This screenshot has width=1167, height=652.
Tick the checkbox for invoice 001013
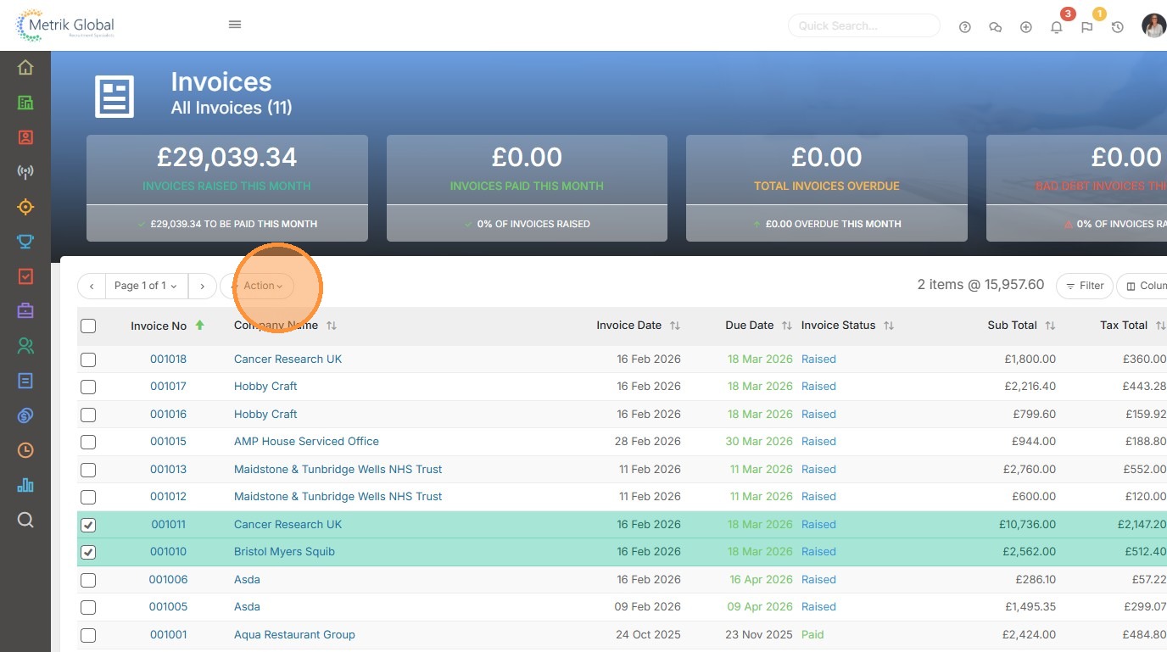point(88,470)
